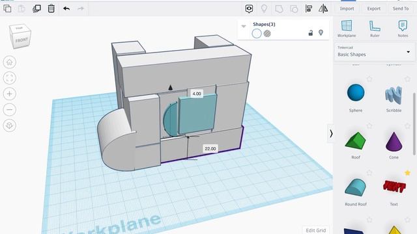417x234 pixels.
Task: Undo the last action
Action: pos(66,8)
